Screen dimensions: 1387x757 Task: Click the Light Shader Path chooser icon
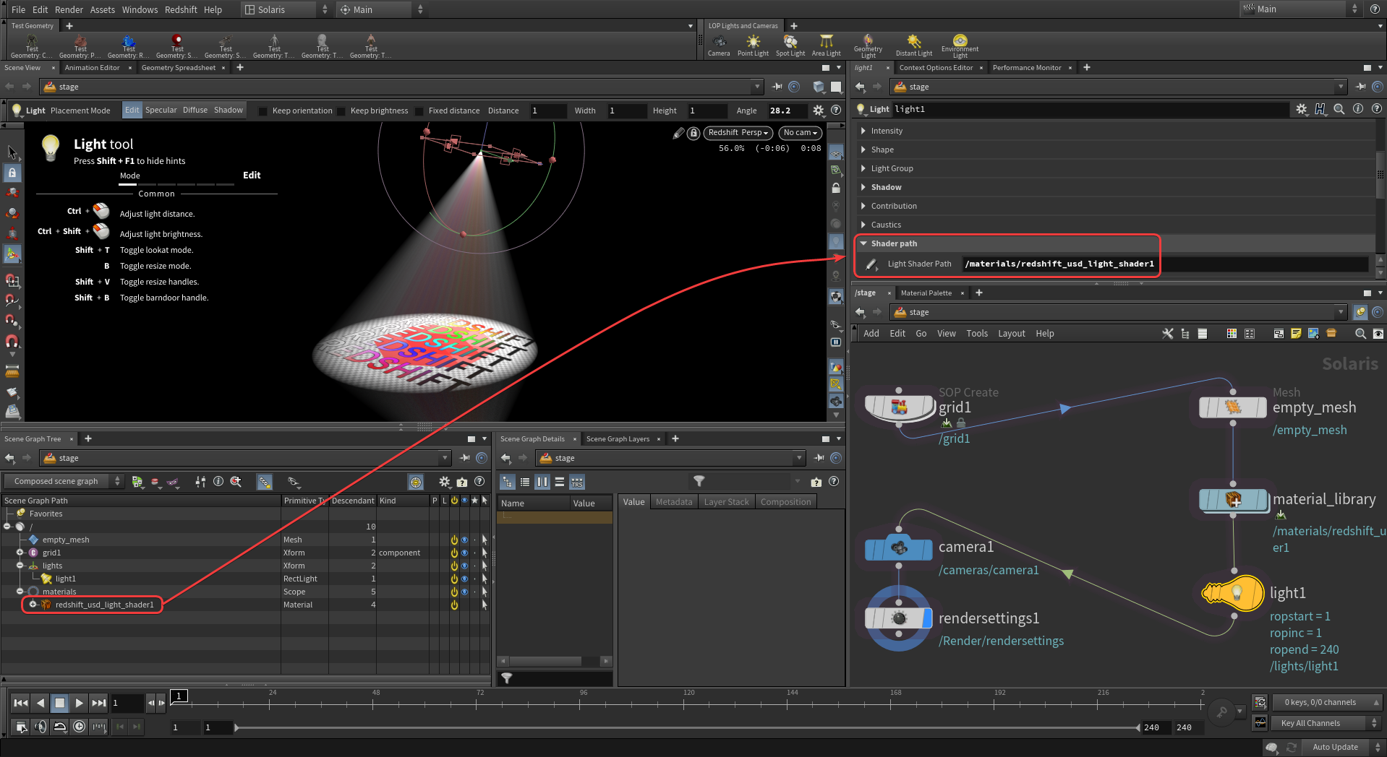click(871, 264)
